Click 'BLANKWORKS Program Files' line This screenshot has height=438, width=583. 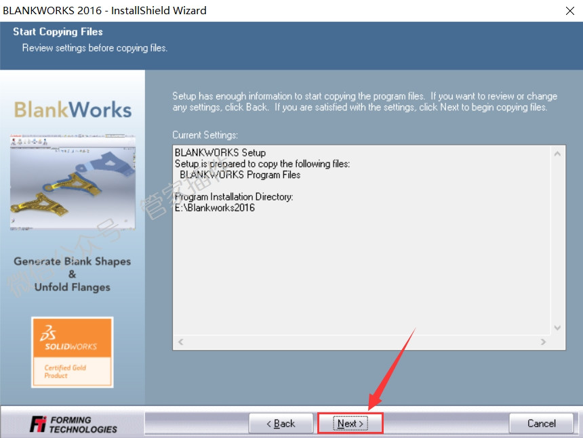pos(240,175)
